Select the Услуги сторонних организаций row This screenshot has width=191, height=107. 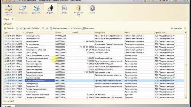[x=94, y=95]
